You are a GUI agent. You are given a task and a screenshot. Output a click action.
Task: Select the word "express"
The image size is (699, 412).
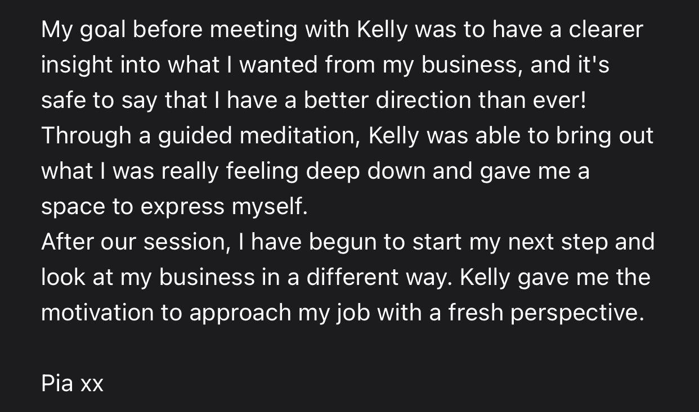coord(182,207)
